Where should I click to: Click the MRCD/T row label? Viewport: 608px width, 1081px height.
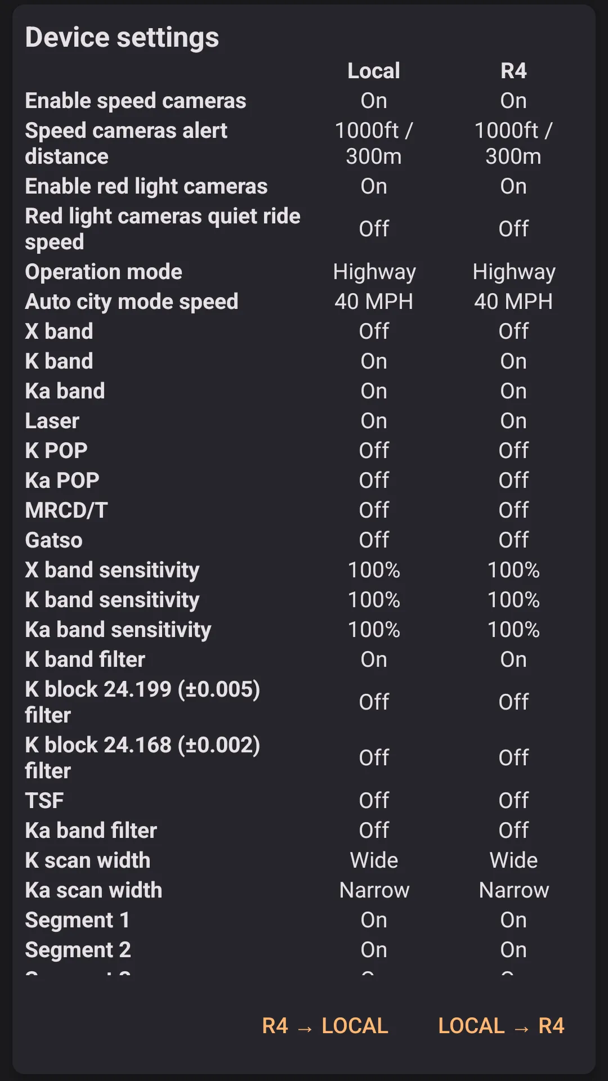(x=66, y=510)
